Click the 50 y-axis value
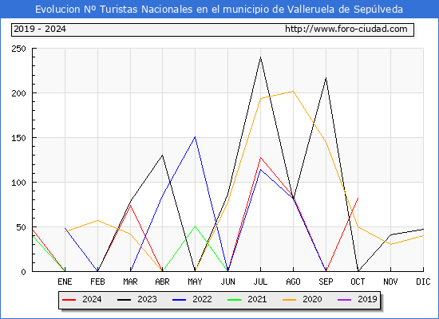439x319 pixels. coord(21,227)
